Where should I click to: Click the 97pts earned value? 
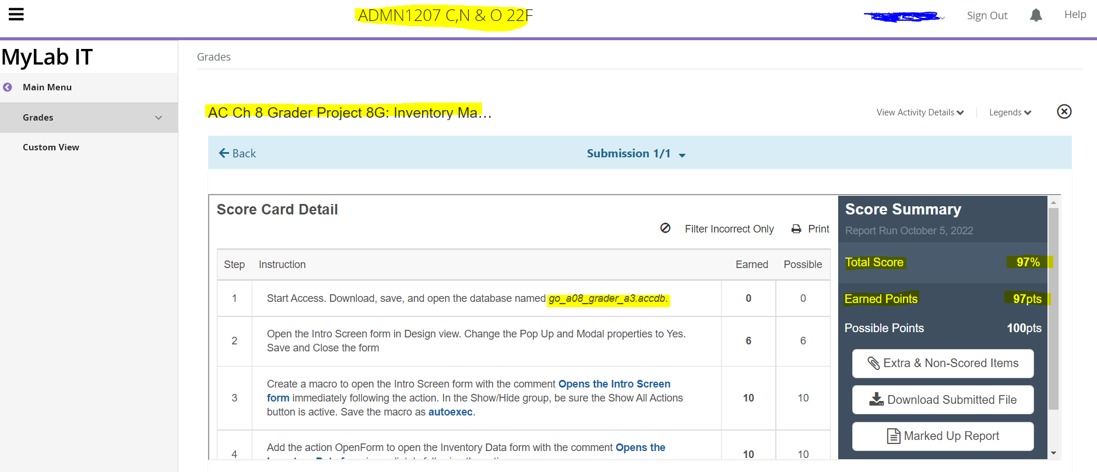coord(1027,299)
